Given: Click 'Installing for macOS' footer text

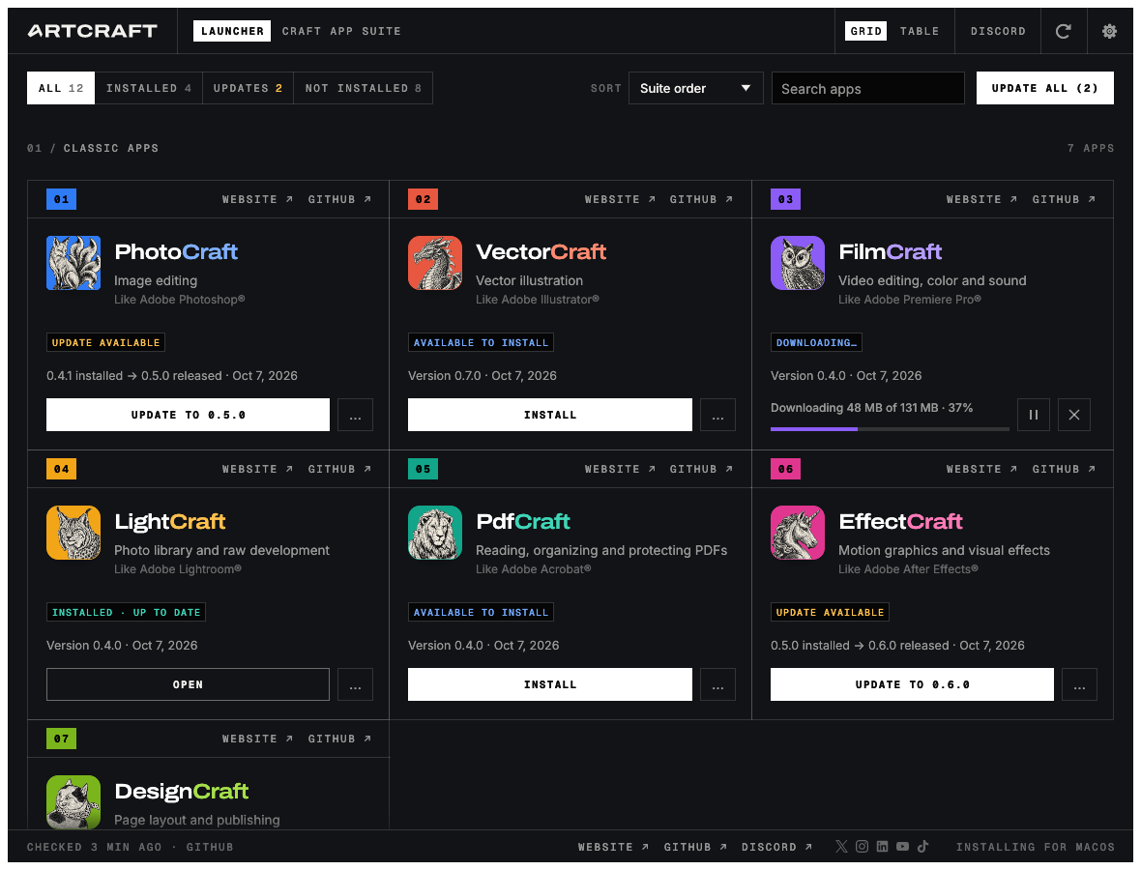Looking at the screenshot, I should (x=1036, y=847).
